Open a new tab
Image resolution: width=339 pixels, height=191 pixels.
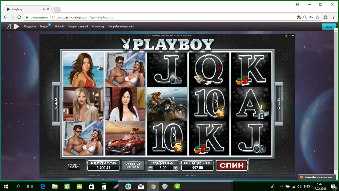tap(57, 9)
